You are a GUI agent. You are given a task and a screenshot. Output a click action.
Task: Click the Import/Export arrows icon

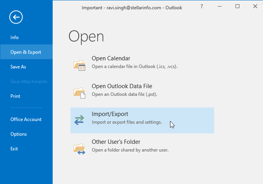pyautogui.click(x=79, y=120)
